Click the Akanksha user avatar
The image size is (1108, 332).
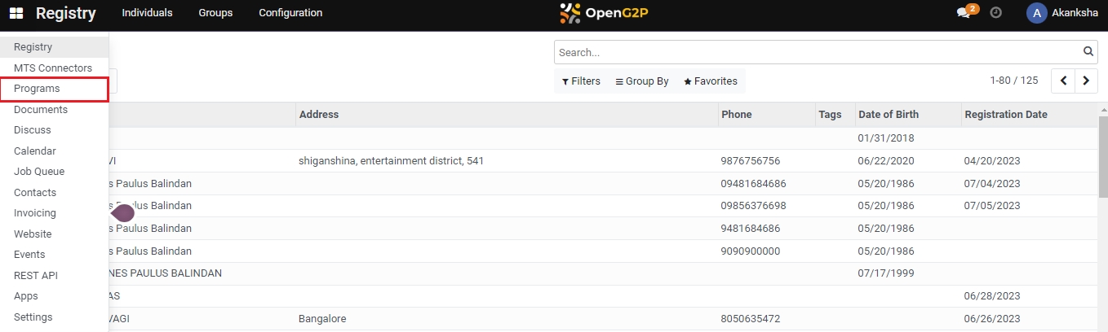[x=1036, y=13]
